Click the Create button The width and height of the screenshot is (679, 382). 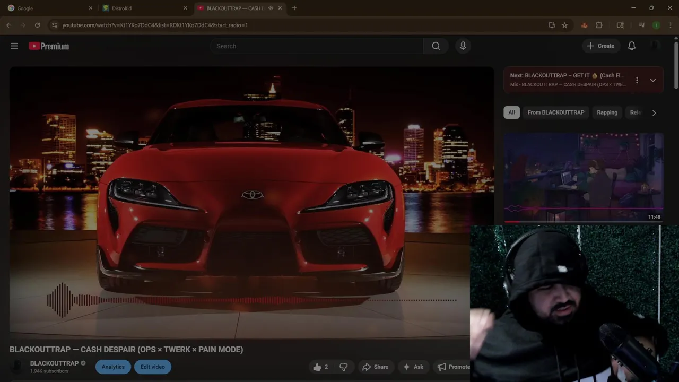click(600, 46)
